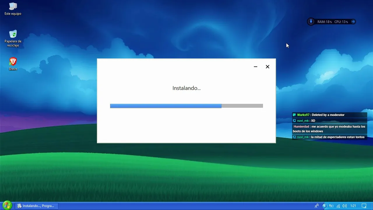Click the RAM: 18% readout

[325, 22]
